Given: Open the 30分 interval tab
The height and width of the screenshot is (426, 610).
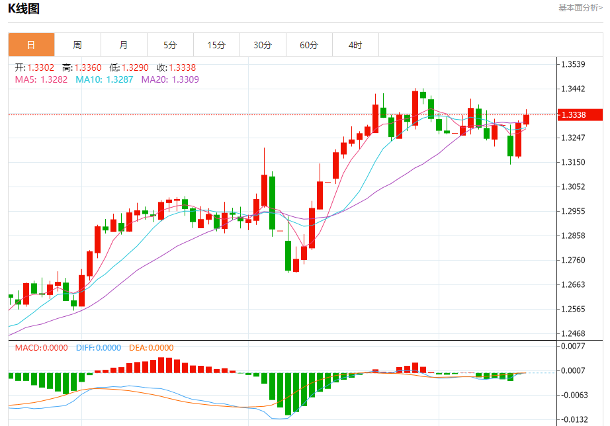Looking at the screenshot, I should tap(263, 45).
